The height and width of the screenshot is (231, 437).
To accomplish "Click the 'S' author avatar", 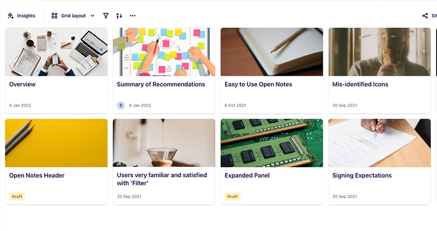I will point(121,105).
